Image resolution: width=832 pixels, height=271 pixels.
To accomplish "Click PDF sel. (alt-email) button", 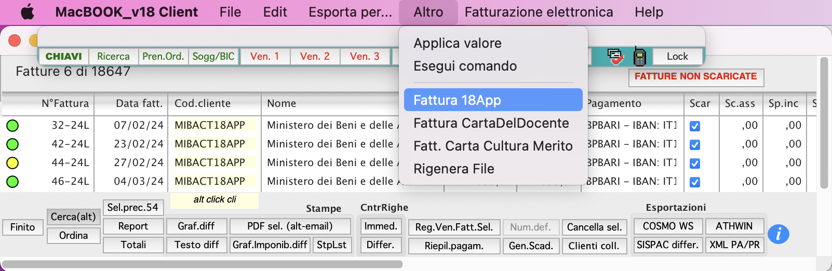I will click(x=290, y=226).
